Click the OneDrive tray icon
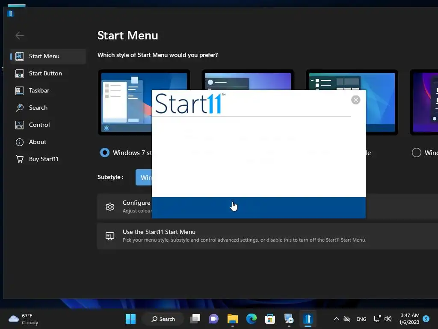The image size is (438, 329). 347,319
